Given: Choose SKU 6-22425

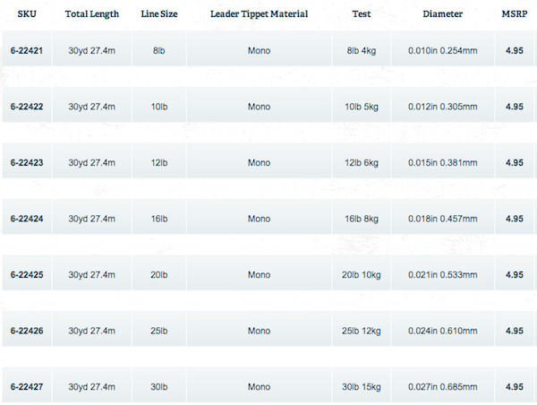Looking at the screenshot, I should tap(27, 275).
